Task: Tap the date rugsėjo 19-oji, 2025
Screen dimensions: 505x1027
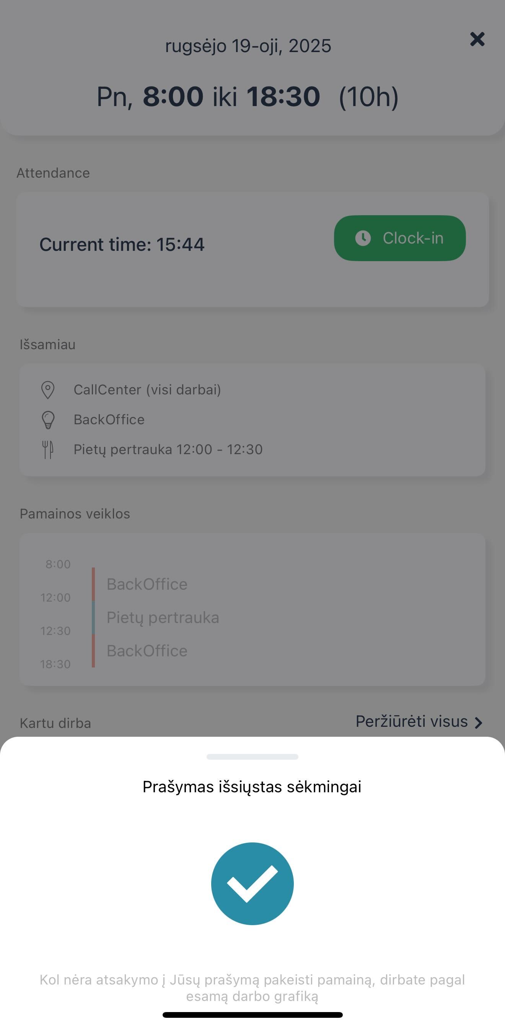Action: (248, 46)
